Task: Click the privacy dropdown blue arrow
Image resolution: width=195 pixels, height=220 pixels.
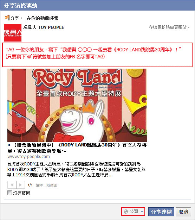Action: pos(142,212)
